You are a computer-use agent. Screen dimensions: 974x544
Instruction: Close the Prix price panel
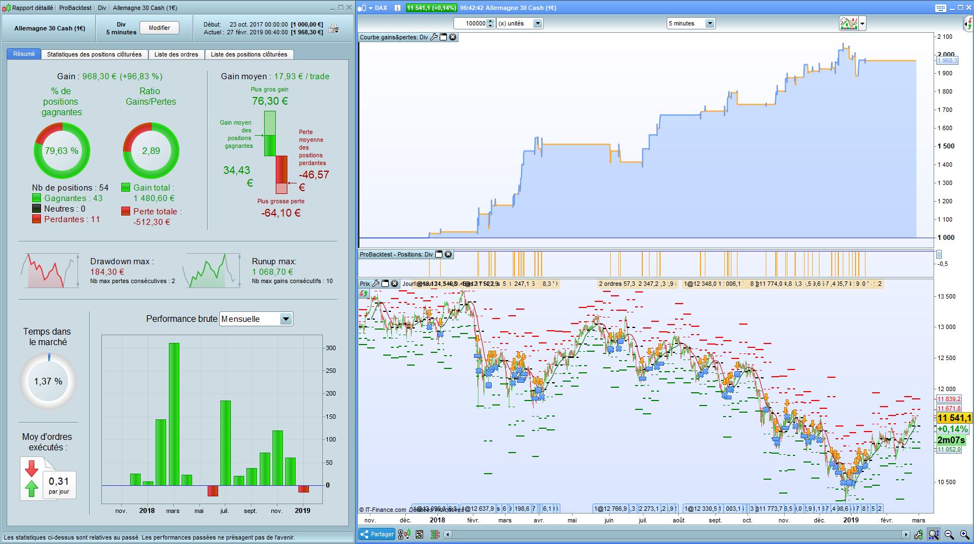click(x=394, y=284)
